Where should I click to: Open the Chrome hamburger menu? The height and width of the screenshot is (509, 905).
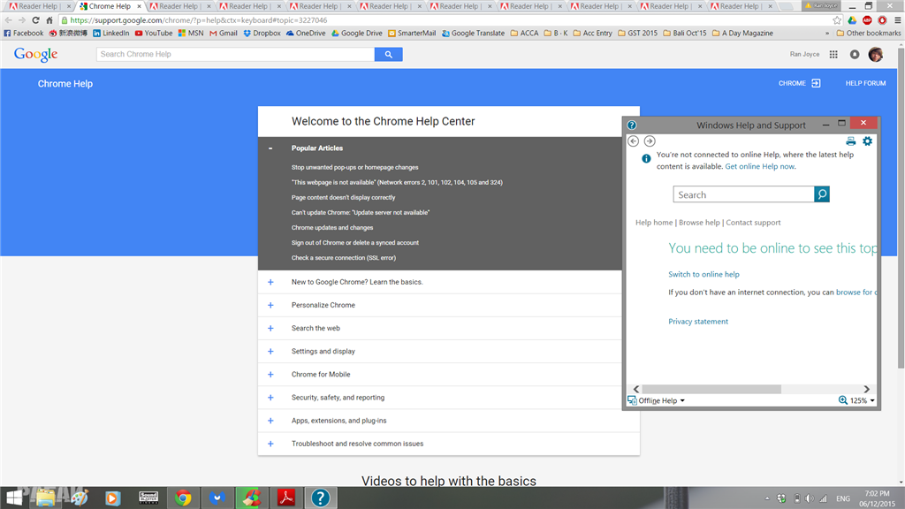(x=898, y=20)
